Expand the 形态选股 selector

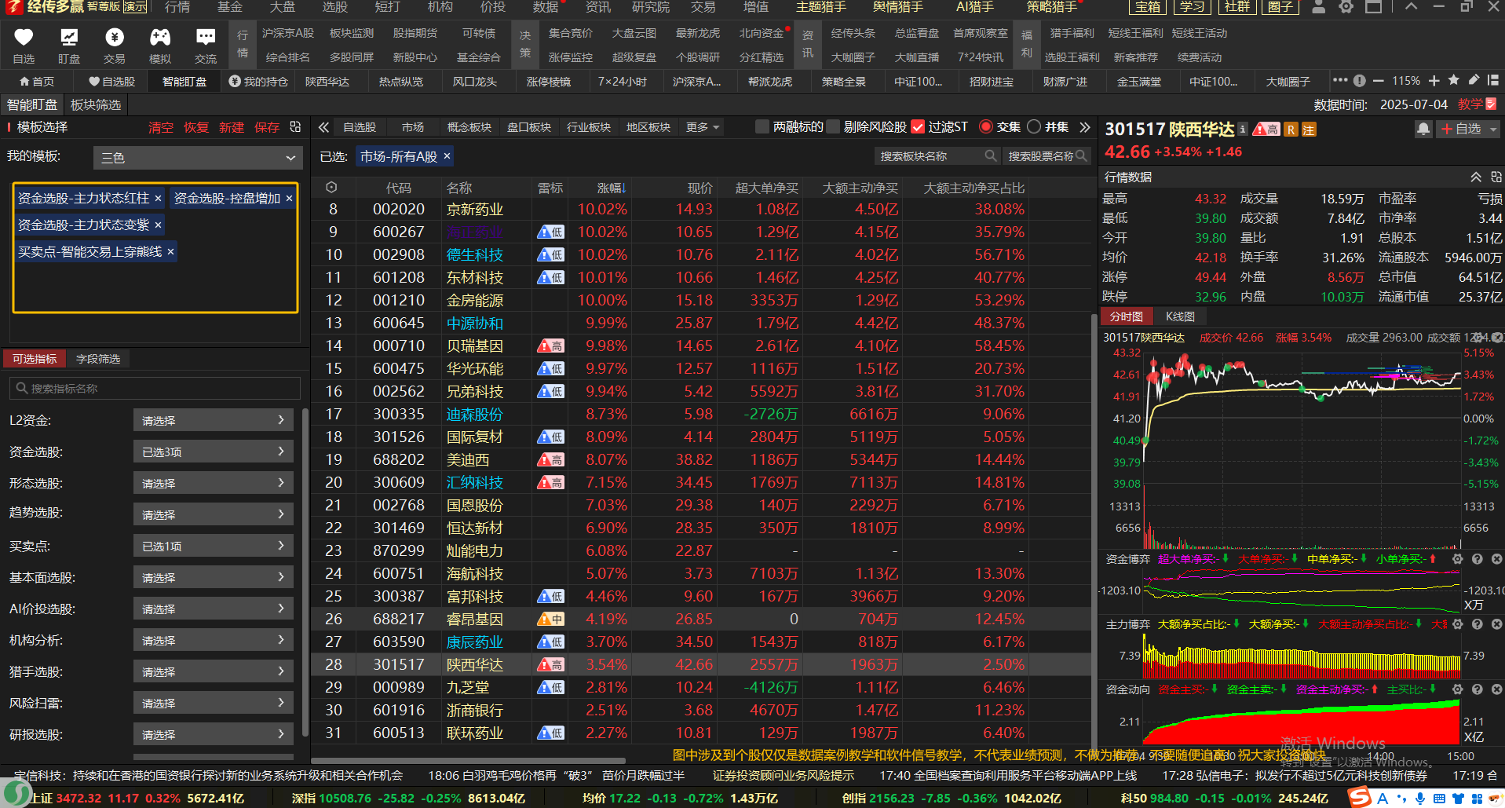click(214, 483)
